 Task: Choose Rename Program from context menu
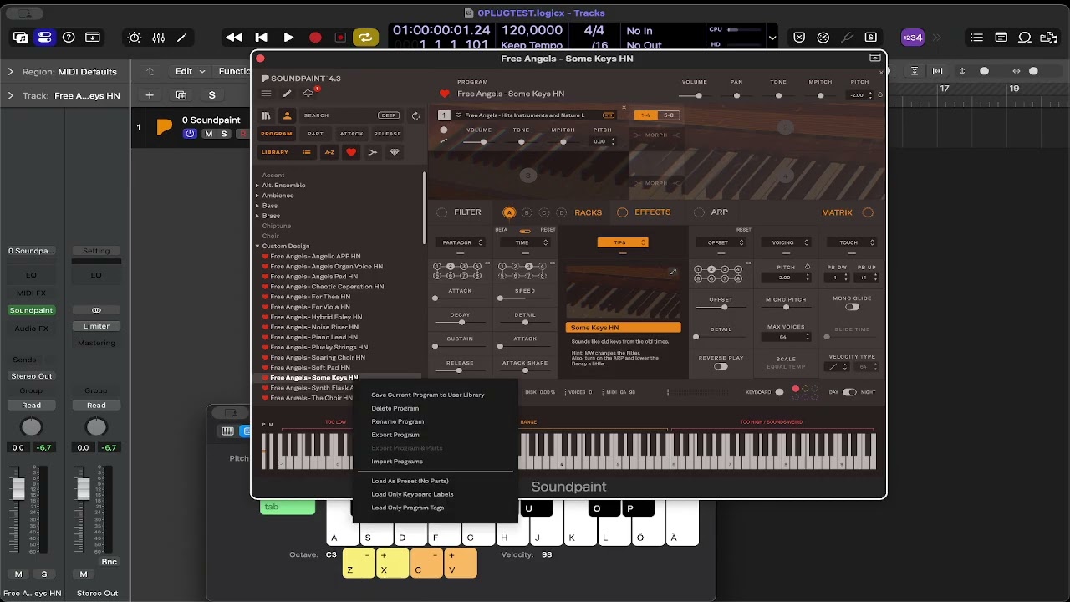[x=397, y=421]
